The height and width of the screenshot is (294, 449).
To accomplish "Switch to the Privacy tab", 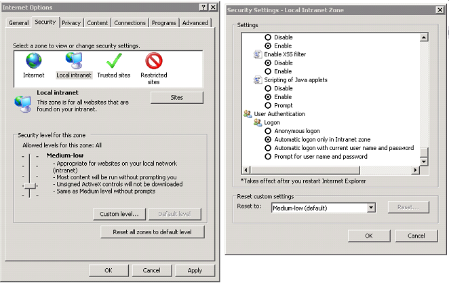I will pos(71,23).
